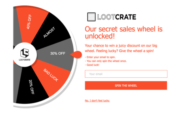Click the cube emblem at the wheel's center
This screenshot has width=184, height=113.
click(x=25, y=53)
